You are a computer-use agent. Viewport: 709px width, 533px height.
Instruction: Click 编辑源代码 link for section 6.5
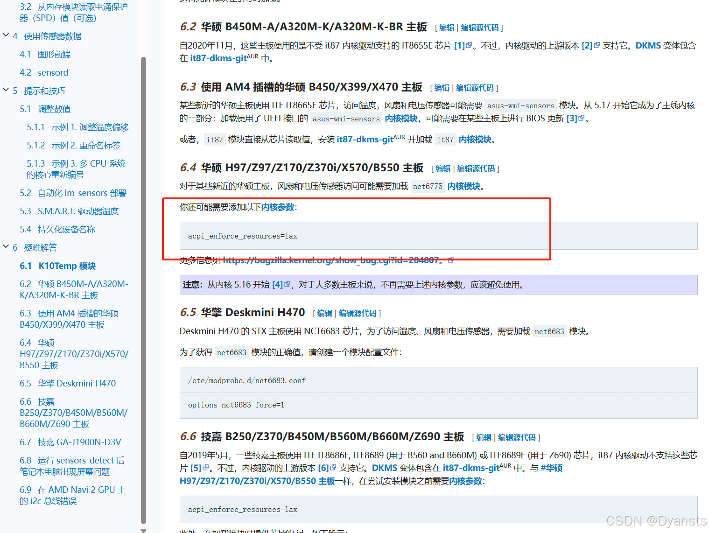[x=358, y=314]
